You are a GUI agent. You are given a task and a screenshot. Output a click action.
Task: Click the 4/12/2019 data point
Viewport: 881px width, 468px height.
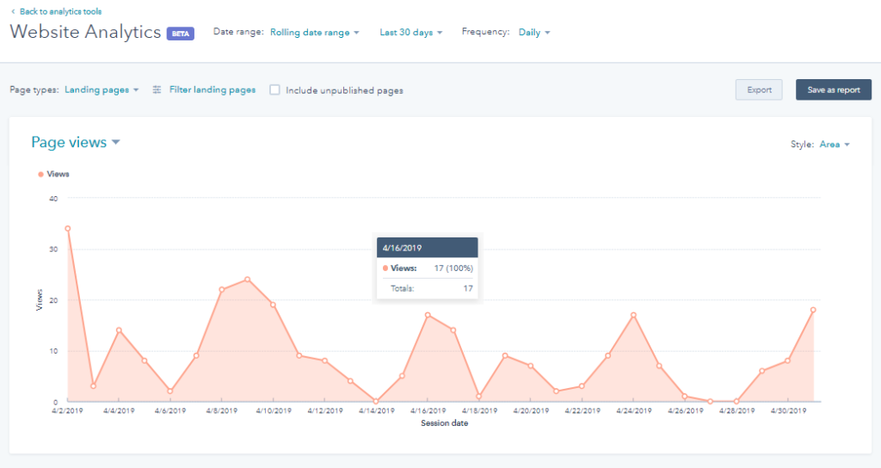coord(324,360)
